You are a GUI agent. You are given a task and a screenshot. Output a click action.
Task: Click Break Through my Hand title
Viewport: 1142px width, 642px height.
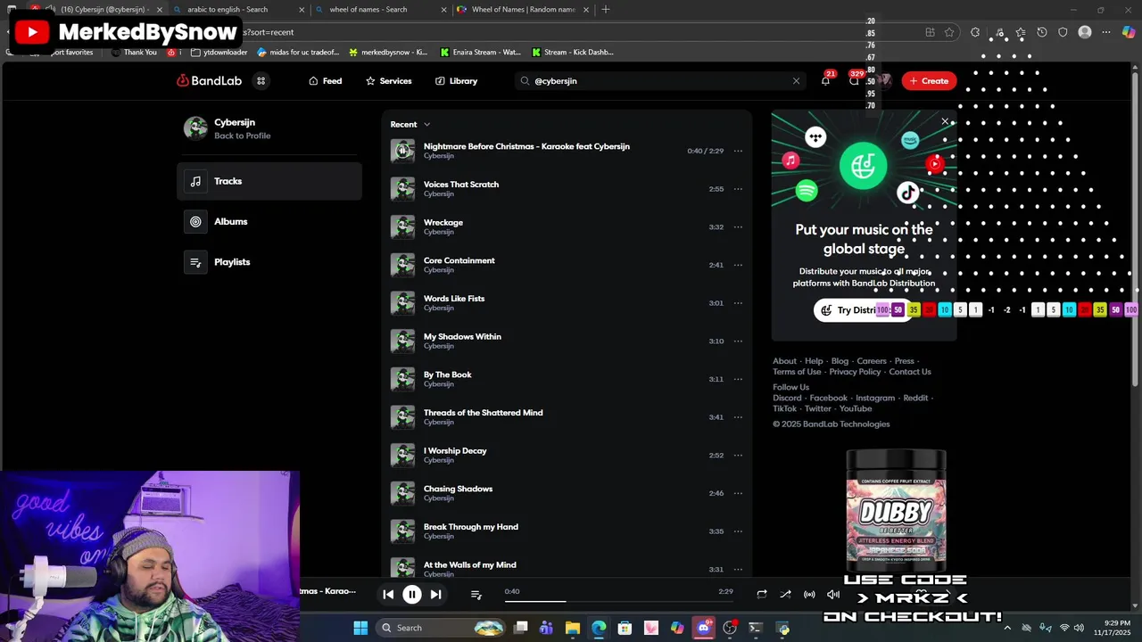click(471, 527)
